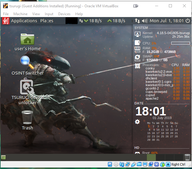Open the Mon Jul 1, 18:01 clock applet

point(167,21)
